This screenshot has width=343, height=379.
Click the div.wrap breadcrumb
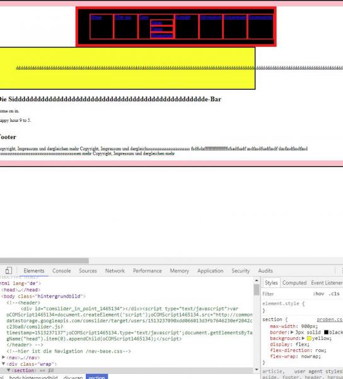pyautogui.click(x=73, y=377)
